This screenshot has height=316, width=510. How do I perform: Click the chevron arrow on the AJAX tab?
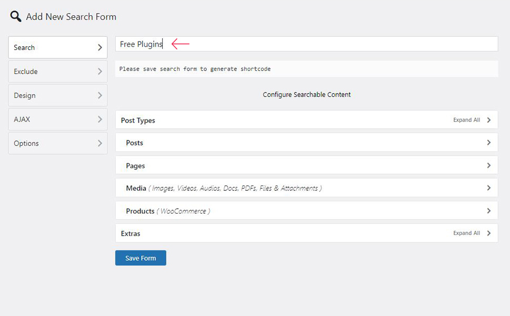point(100,119)
